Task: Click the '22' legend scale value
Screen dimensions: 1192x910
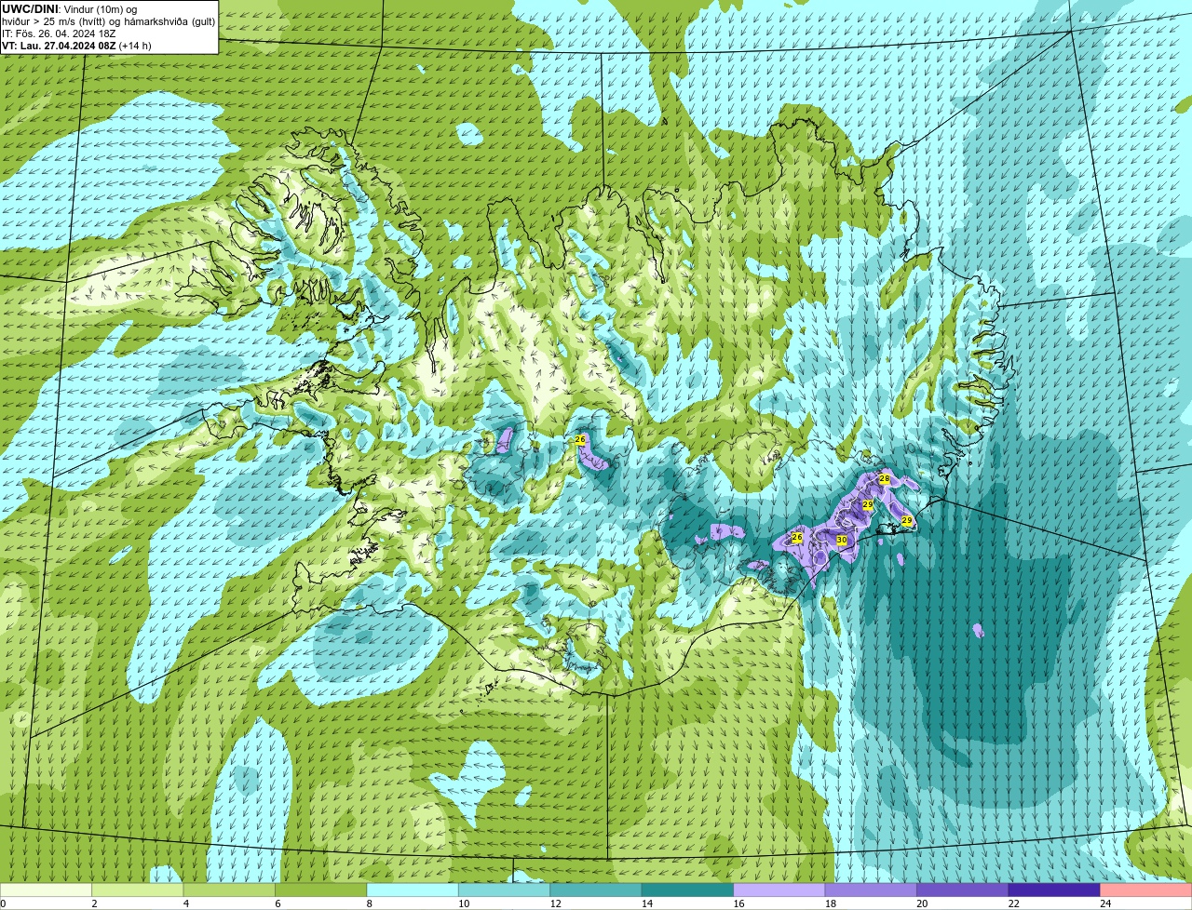Action: tap(1014, 903)
